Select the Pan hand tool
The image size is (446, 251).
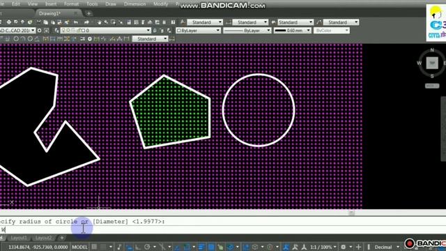tap(99, 22)
